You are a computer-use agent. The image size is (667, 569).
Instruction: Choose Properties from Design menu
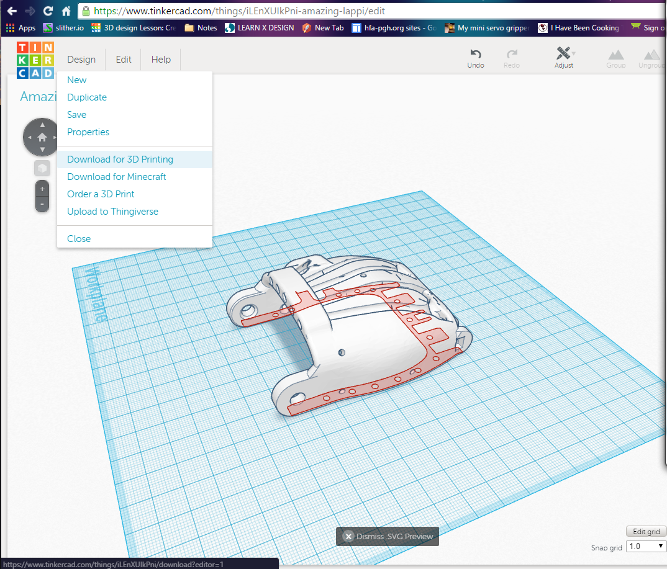(134, 132)
